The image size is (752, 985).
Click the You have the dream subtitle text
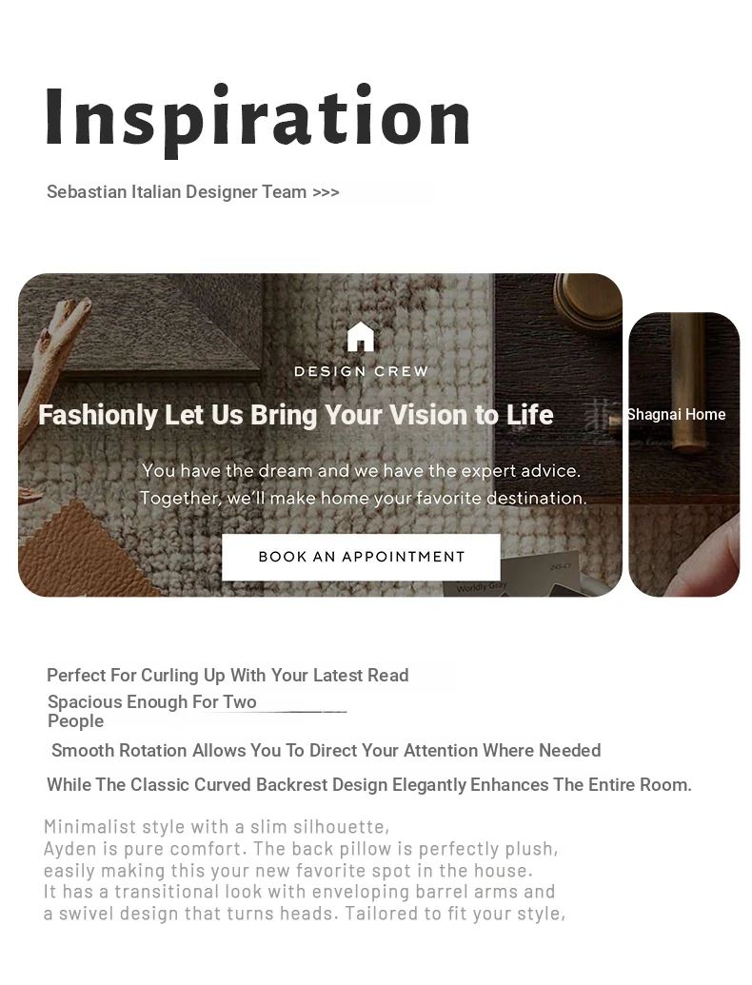click(363, 483)
